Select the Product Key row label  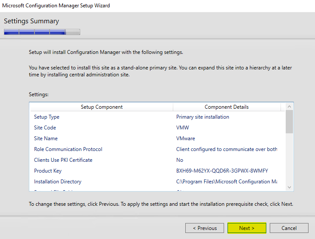click(47, 171)
